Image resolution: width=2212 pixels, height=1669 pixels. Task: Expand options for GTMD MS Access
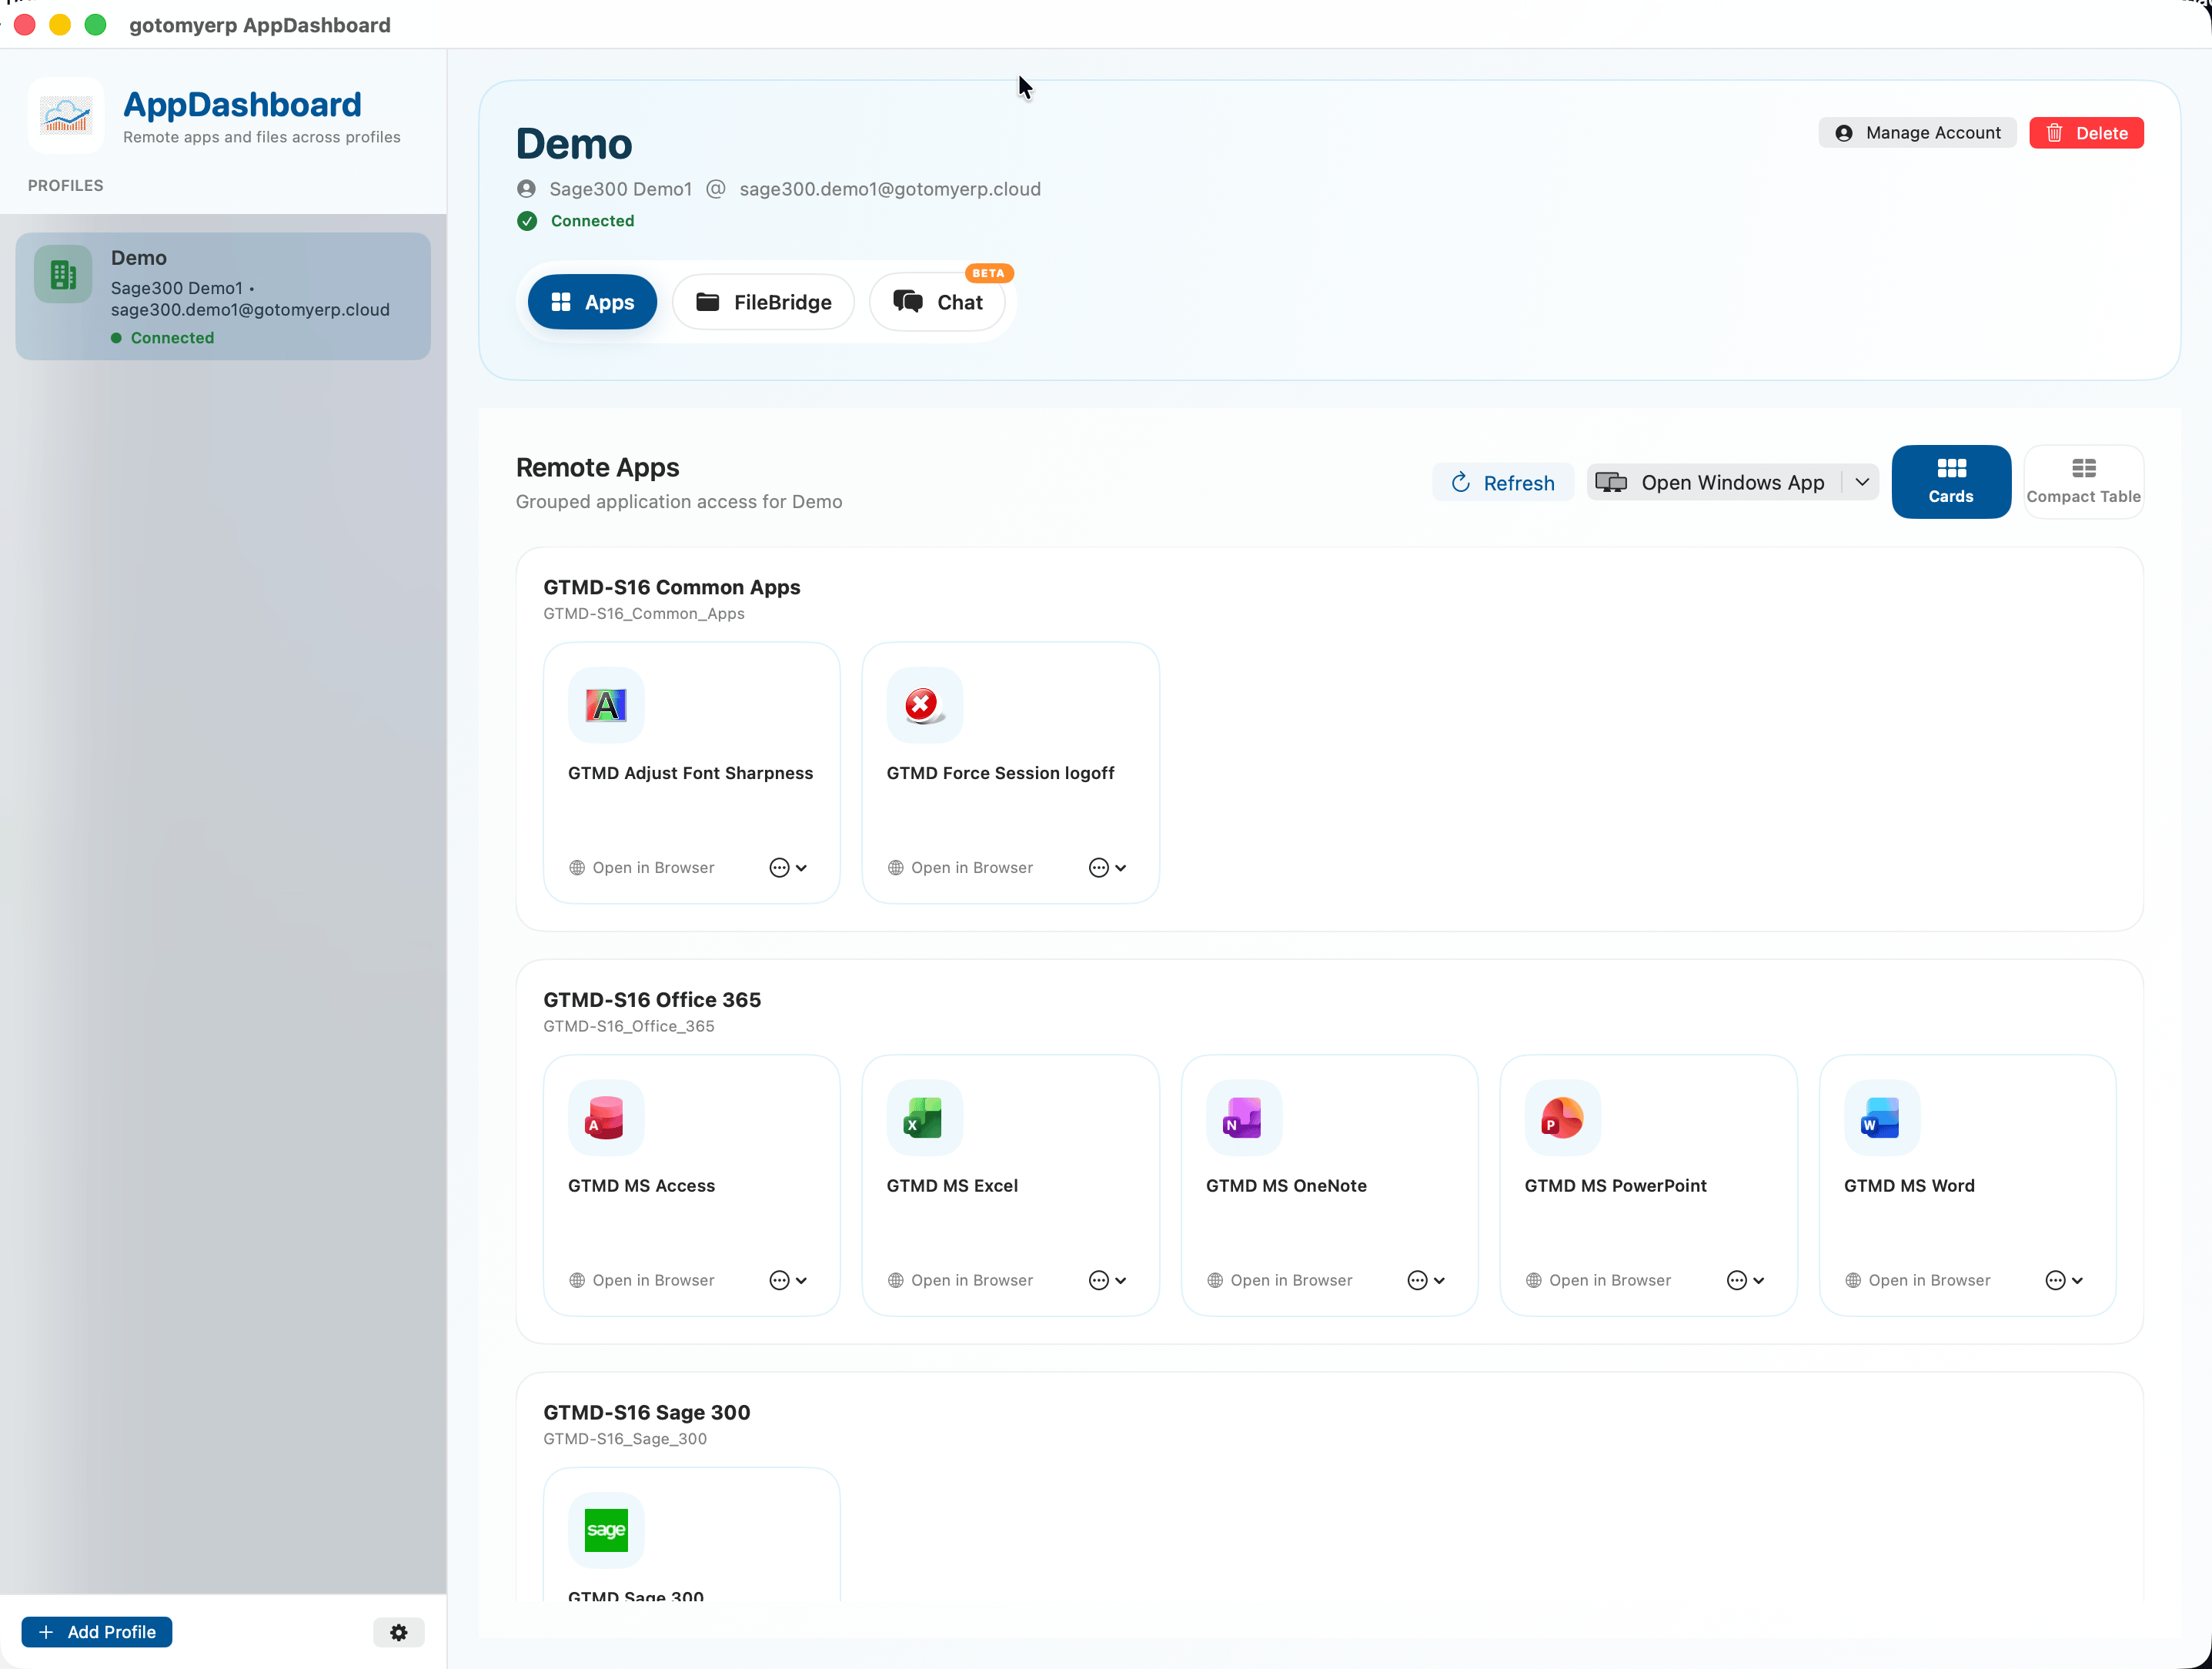pos(788,1280)
